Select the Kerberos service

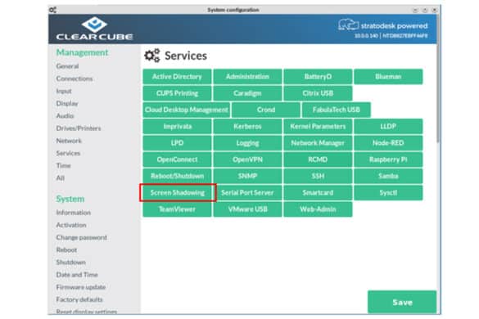247,127
